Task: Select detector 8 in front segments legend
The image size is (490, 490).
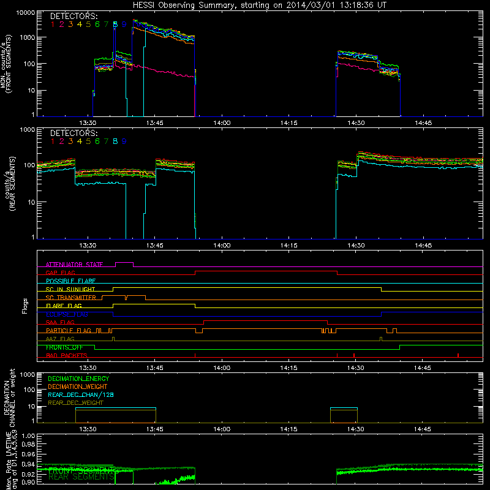Action: (115, 24)
